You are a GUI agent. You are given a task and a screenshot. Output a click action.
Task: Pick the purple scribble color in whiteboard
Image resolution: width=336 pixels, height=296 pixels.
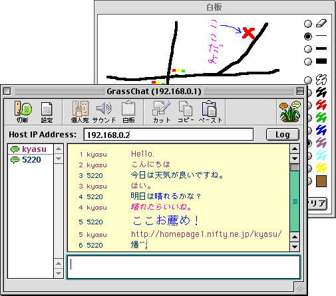(x=321, y=143)
